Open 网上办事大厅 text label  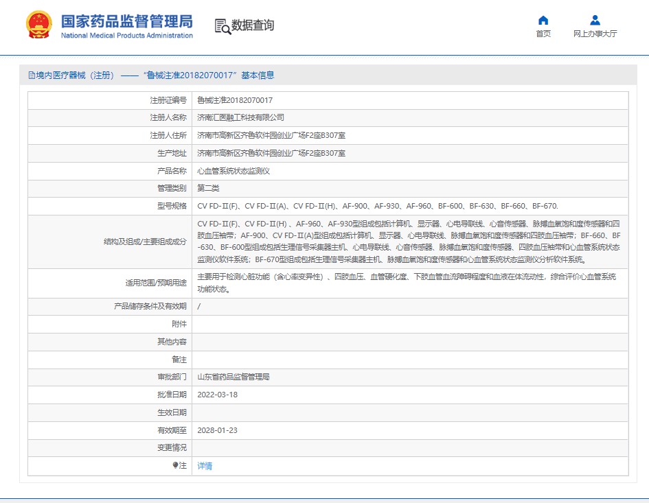coord(595,34)
